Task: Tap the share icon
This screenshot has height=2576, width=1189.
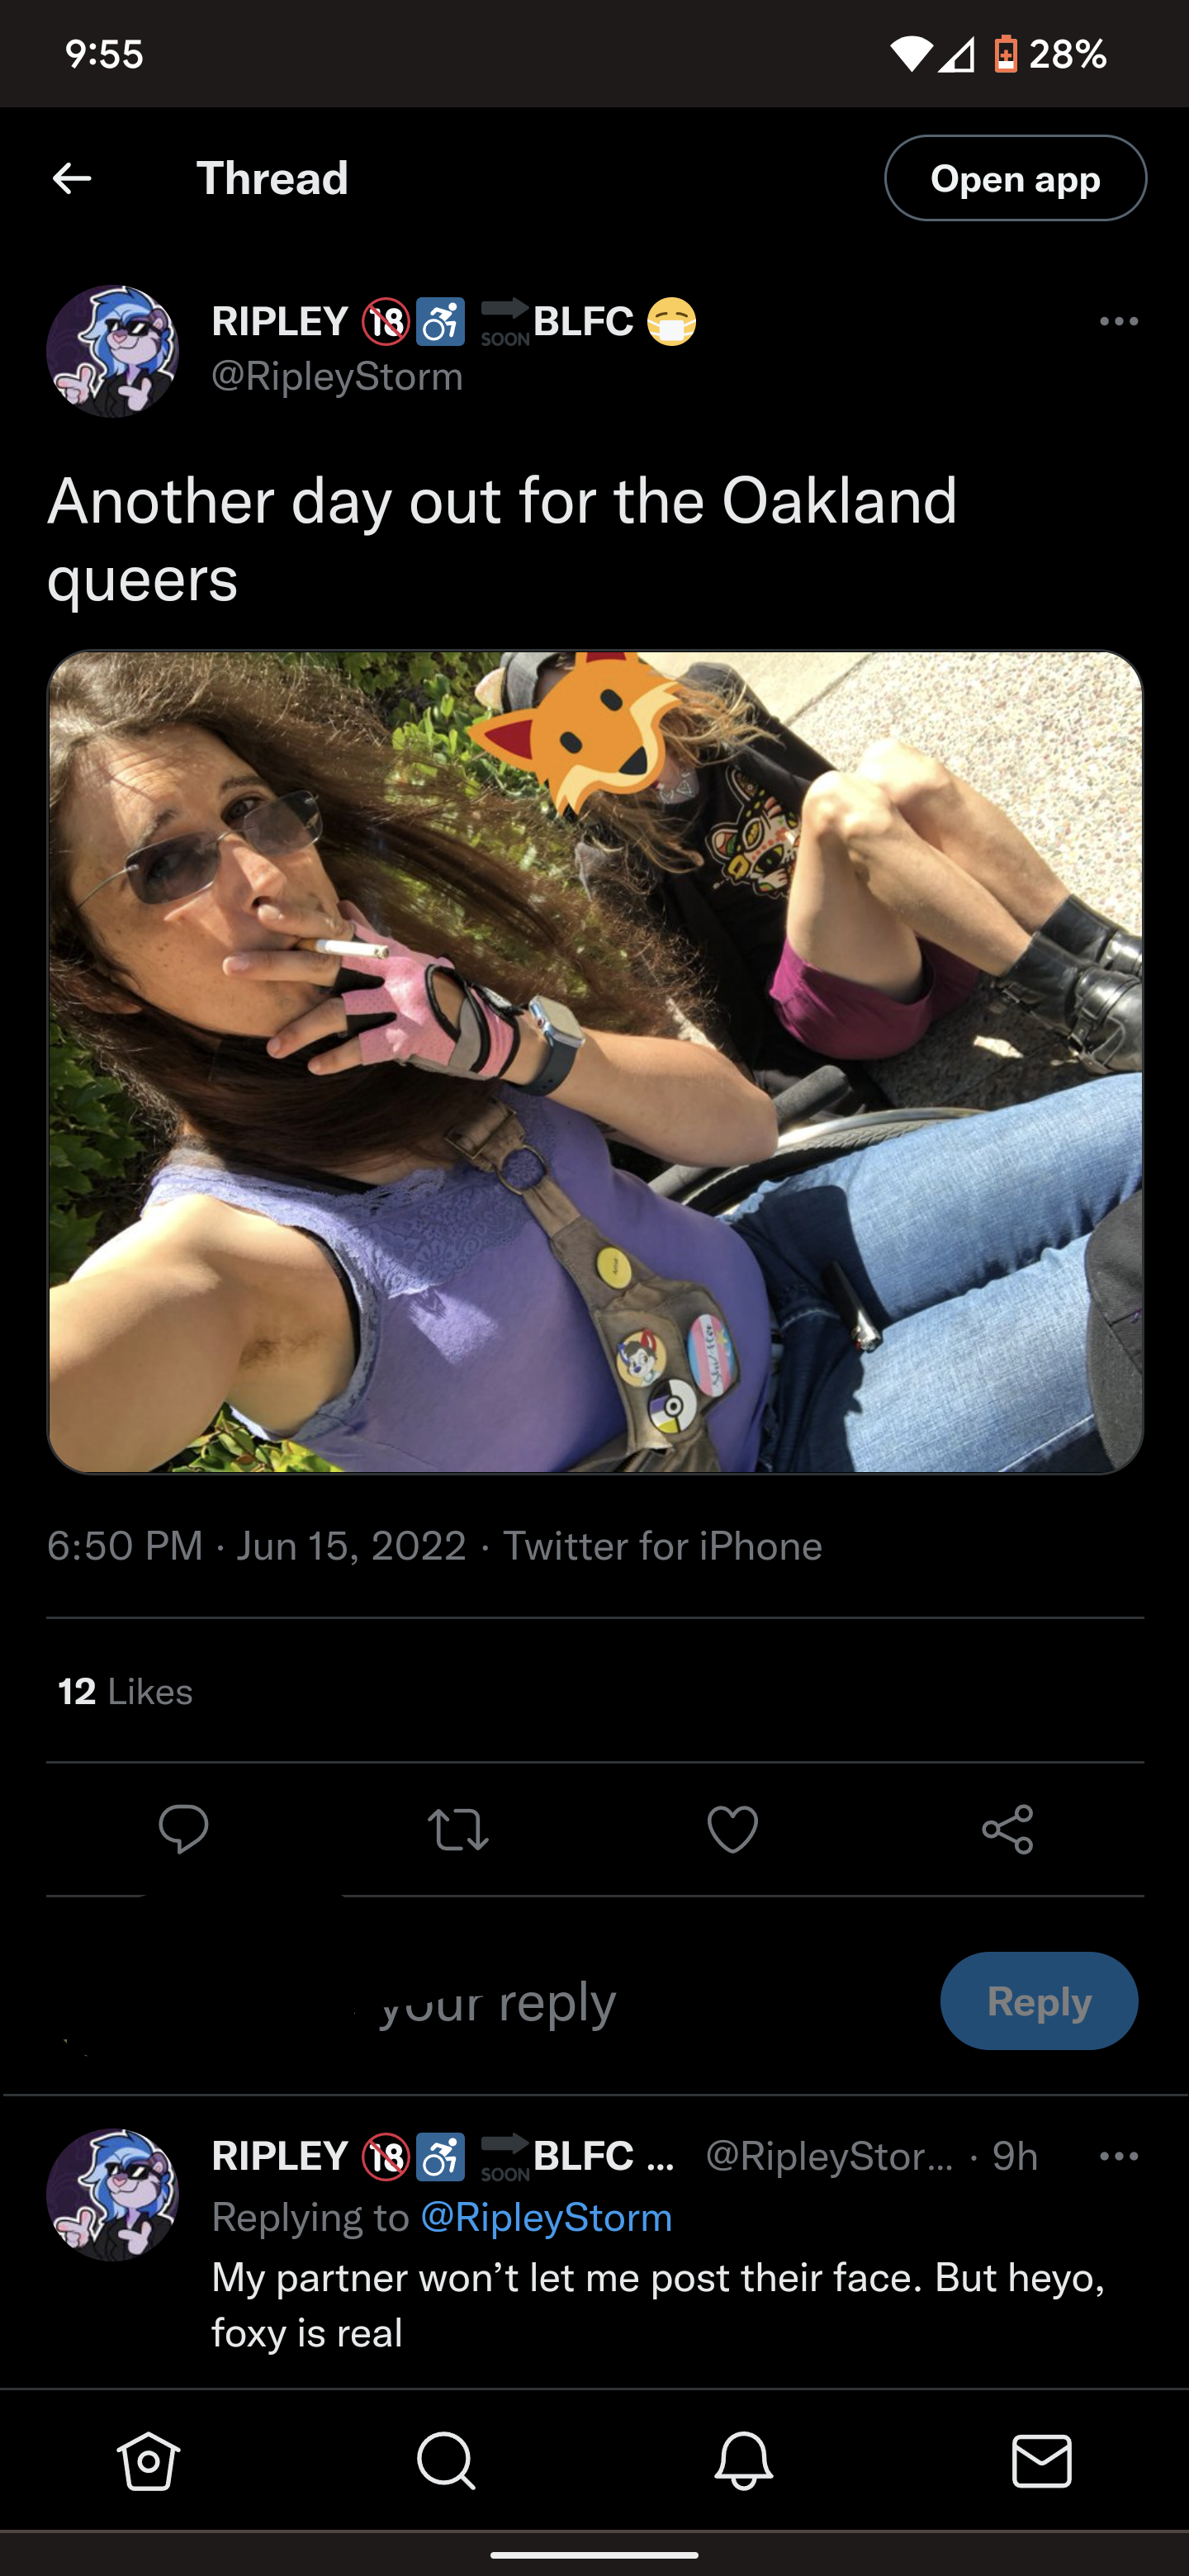Action: coord(1007,1829)
